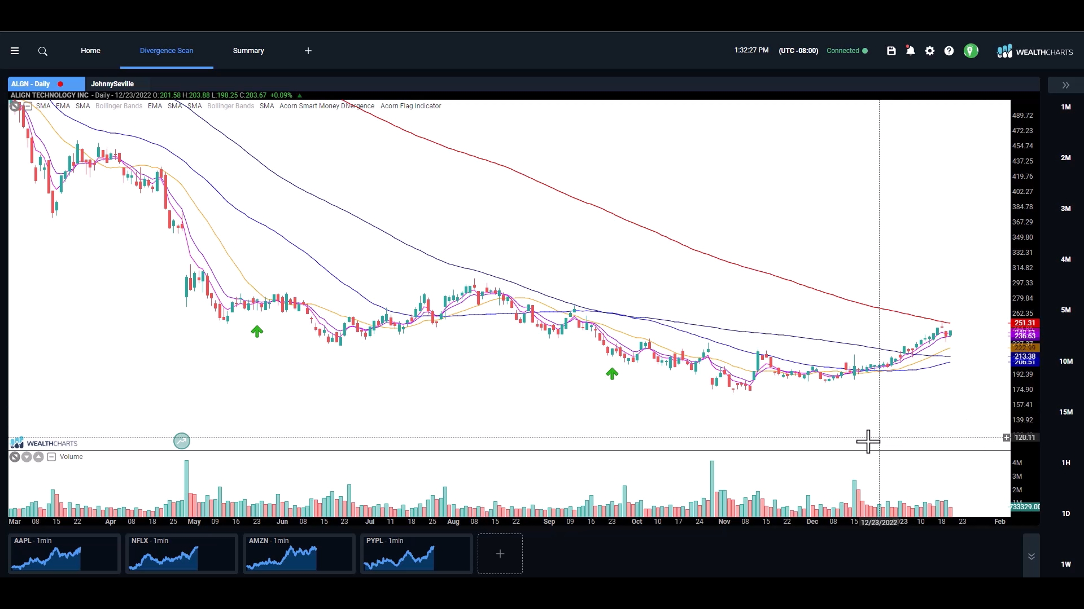Collapse the main chart indicator legend
The width and height of the screenshot is (1084, 609).
point(28,106)
